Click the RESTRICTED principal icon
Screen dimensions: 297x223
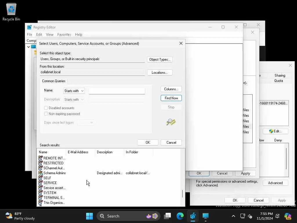tap(40, 163)
